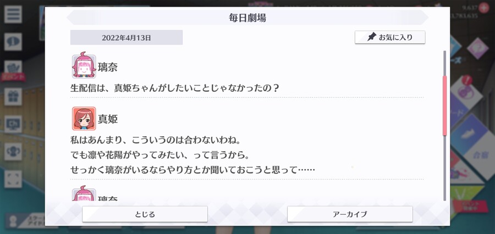Close the dialog with とじる
The width and height of the screenshot is (495, 234).
145,214
